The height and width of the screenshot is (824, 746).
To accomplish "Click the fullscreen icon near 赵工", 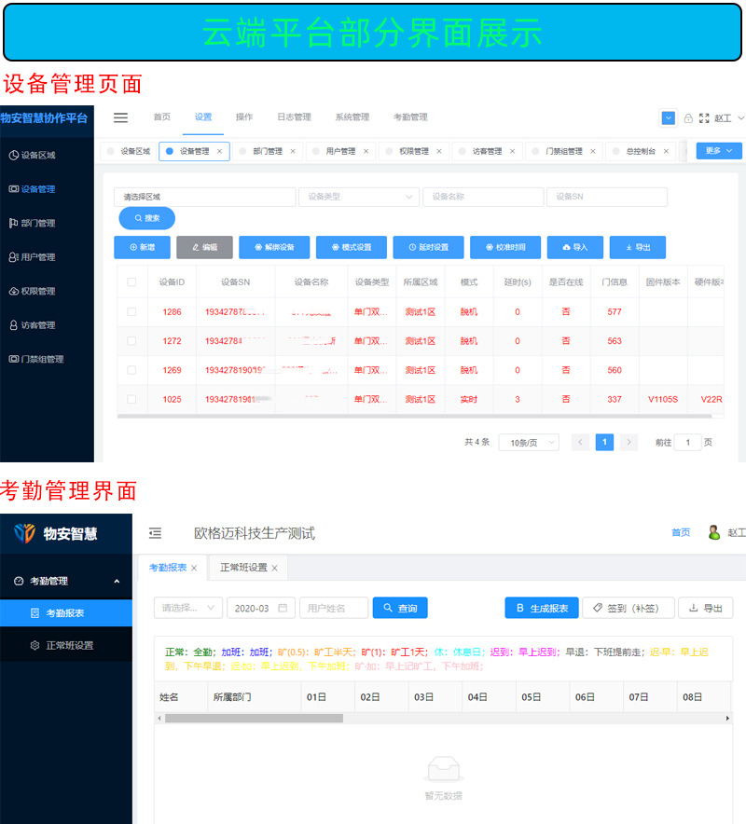I will click(702, 117).
